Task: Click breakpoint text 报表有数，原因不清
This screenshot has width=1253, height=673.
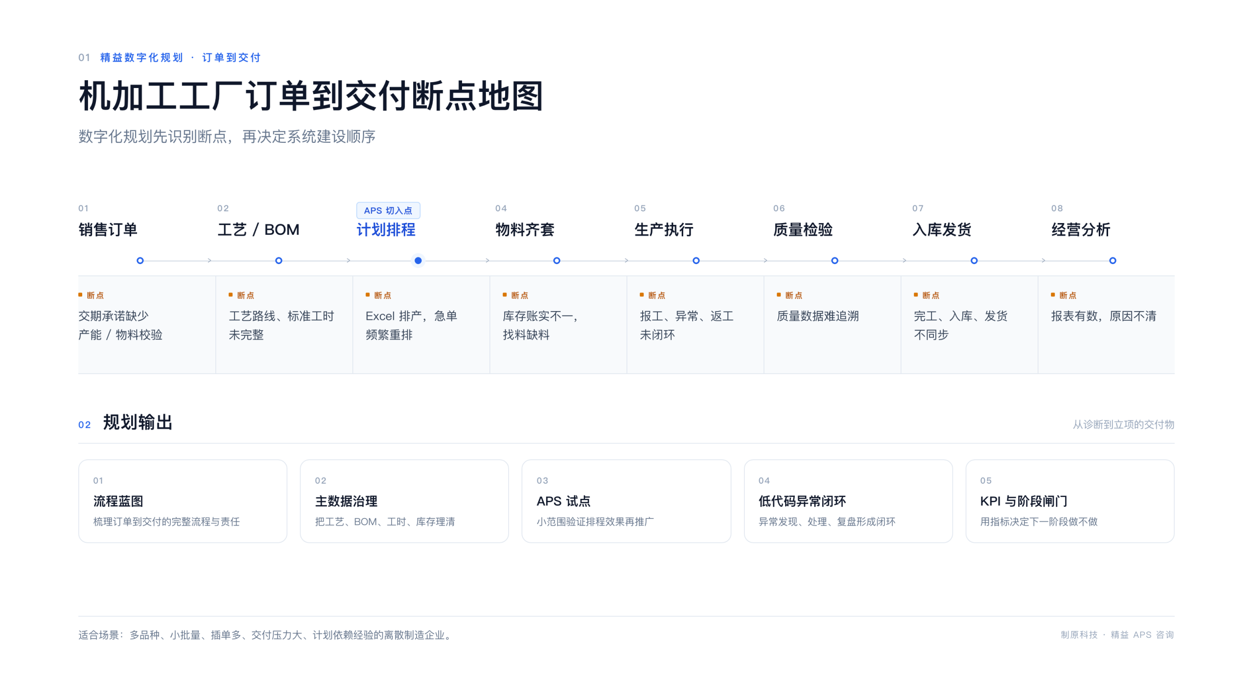Action: [1104, 316]
